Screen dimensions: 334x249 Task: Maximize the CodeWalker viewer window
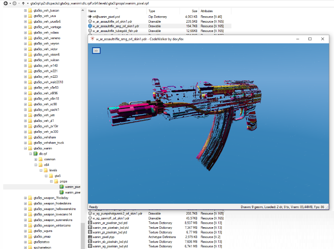(310, 39)
